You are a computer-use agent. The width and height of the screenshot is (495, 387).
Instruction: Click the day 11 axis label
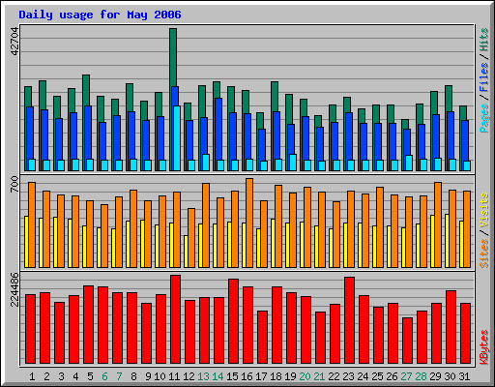174,376
